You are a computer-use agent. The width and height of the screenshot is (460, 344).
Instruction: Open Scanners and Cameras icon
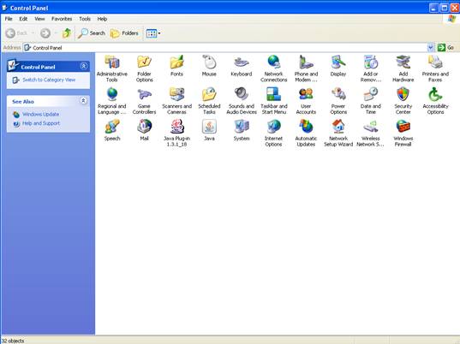(x=176, y=95)
